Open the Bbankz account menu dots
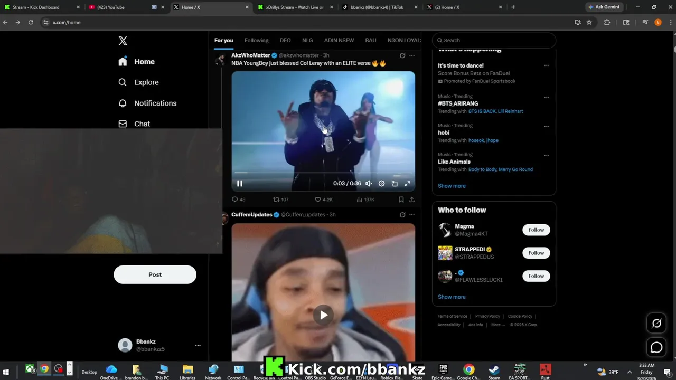The height and width of the screenshot is (380, 676). tap(198, 345)
